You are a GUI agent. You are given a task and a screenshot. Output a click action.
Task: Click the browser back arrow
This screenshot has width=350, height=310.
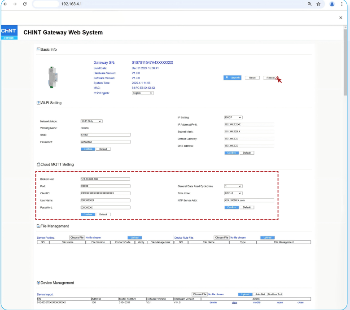tap(5, 4)
